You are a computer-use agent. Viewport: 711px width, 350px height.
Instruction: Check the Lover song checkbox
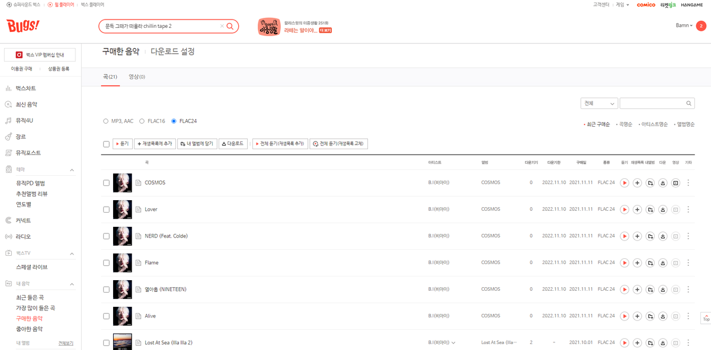(x=106, y=210)
